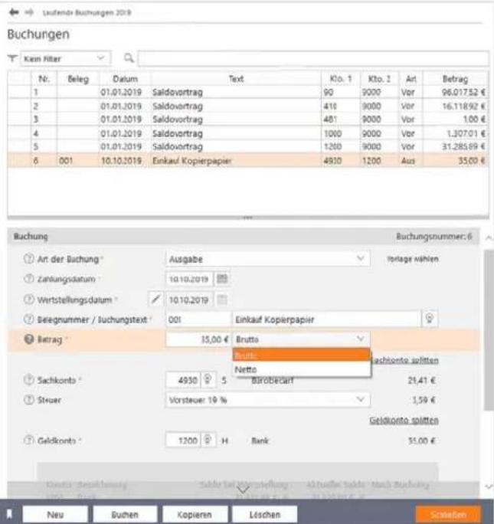The image size is (494, 524).
Task: Click the Geldkonto splitten link
Action: point(404,420)
